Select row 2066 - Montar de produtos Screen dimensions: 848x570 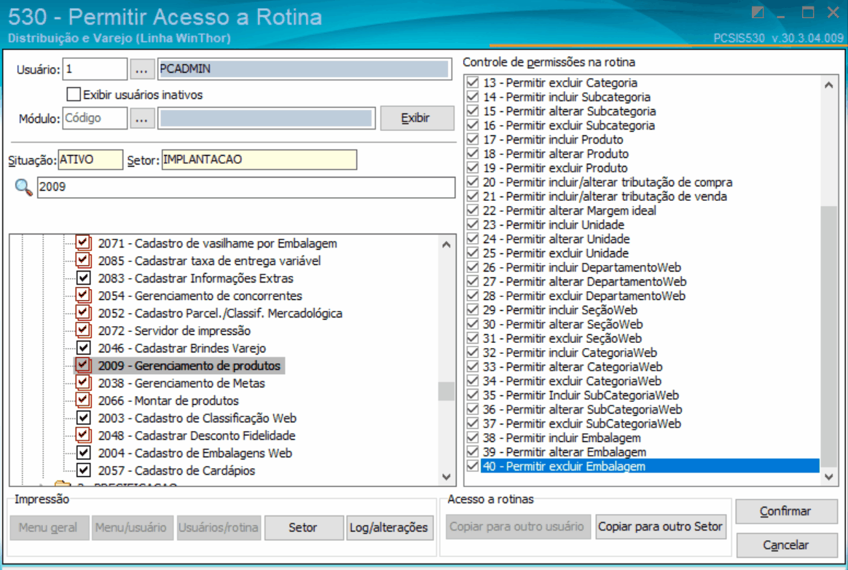pyautogui.click(x=168, y=400)
